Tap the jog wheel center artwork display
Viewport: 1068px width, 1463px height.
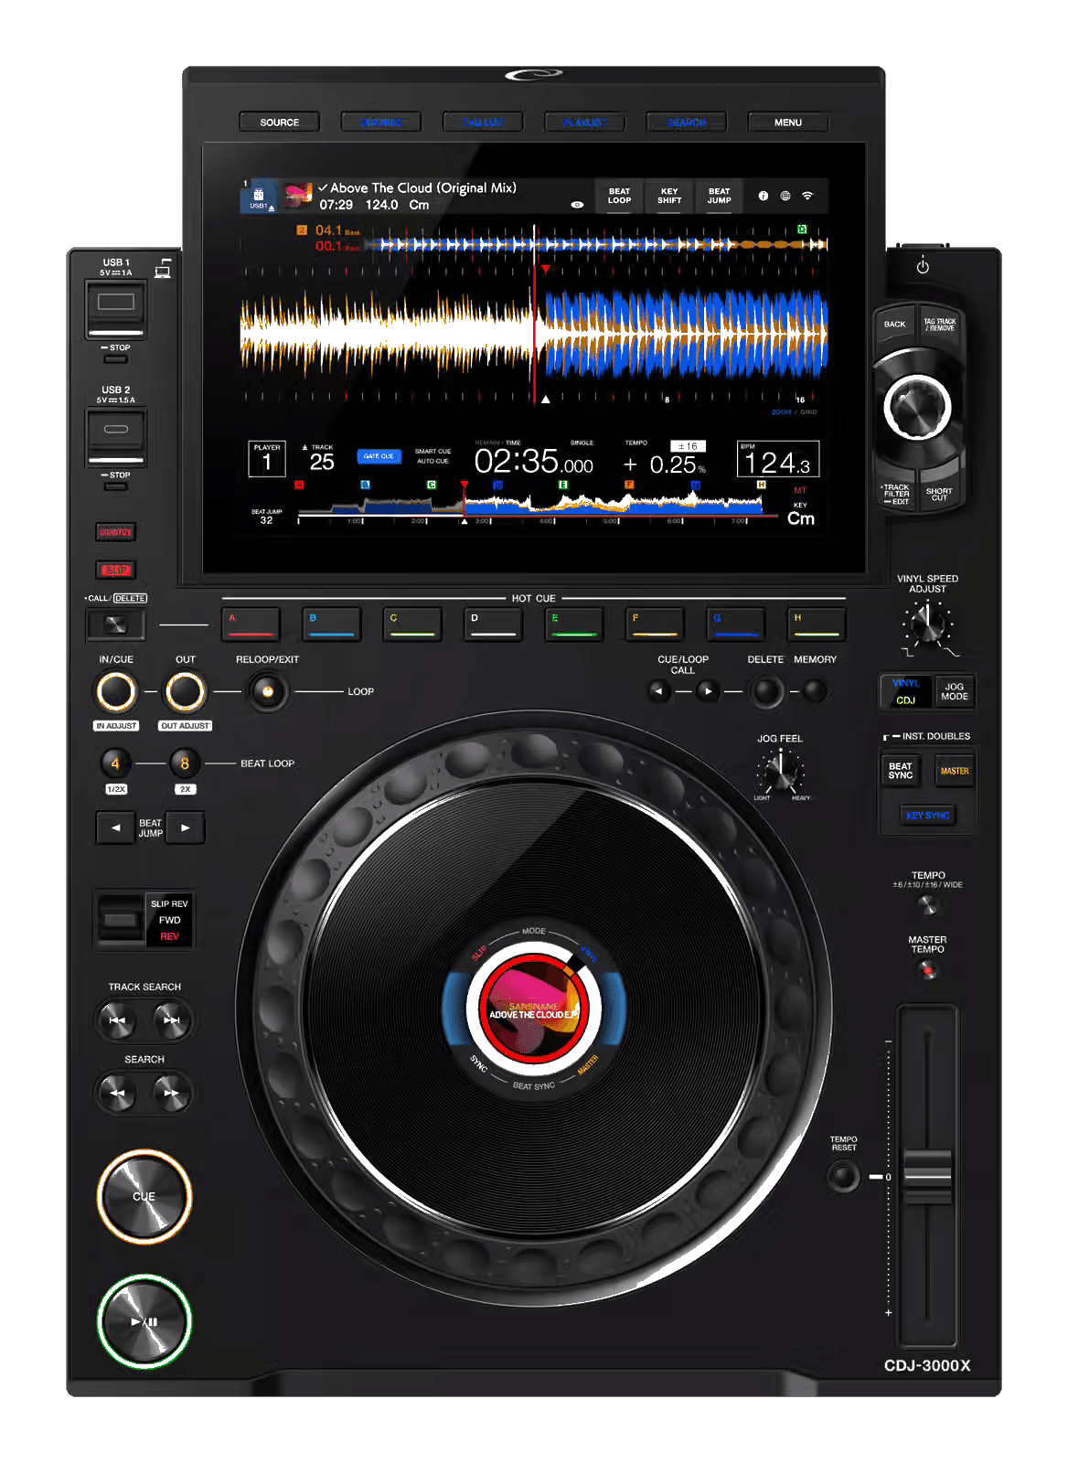tap(534, 1009)
